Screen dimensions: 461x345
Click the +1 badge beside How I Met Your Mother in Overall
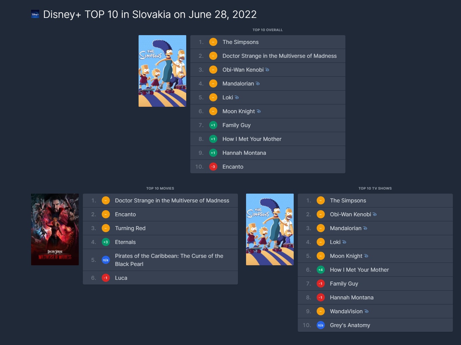click(x=213, y=139)
